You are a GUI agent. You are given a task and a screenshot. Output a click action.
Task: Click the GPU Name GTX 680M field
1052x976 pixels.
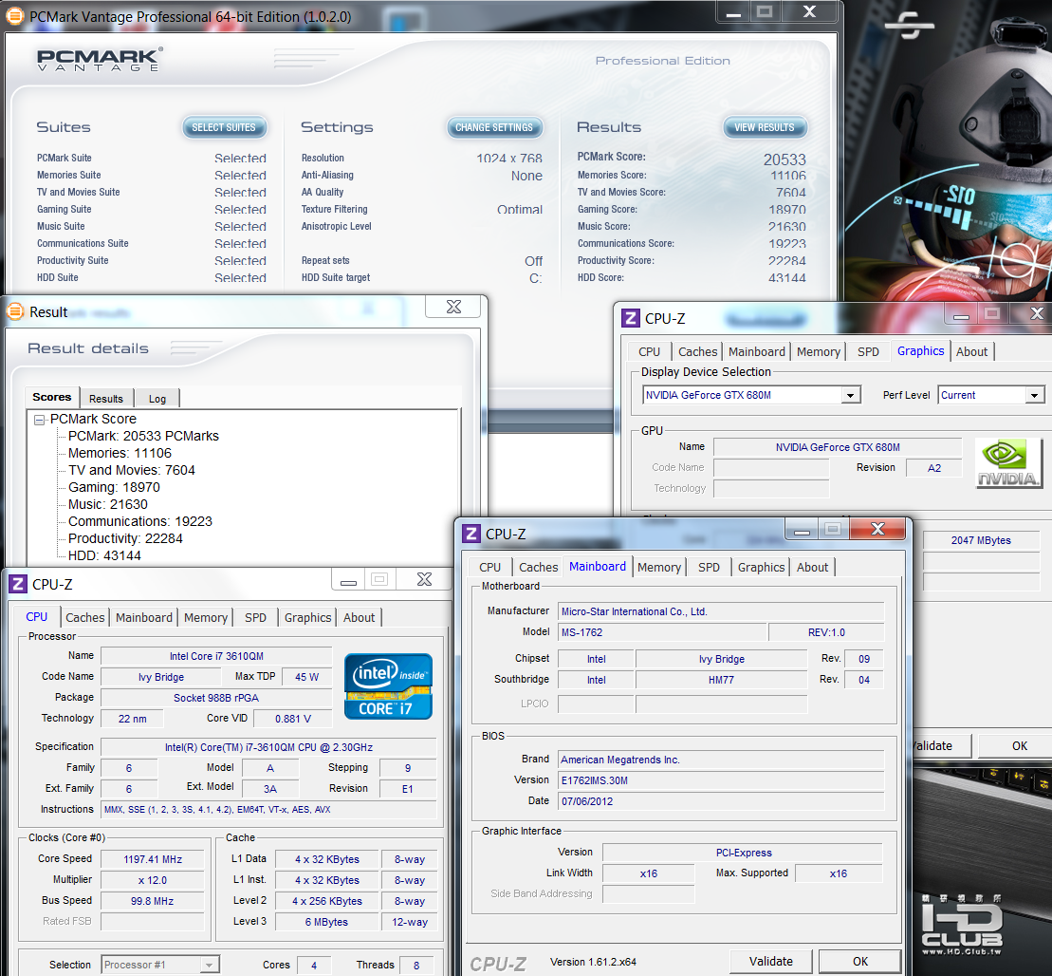tap(838, 447)
